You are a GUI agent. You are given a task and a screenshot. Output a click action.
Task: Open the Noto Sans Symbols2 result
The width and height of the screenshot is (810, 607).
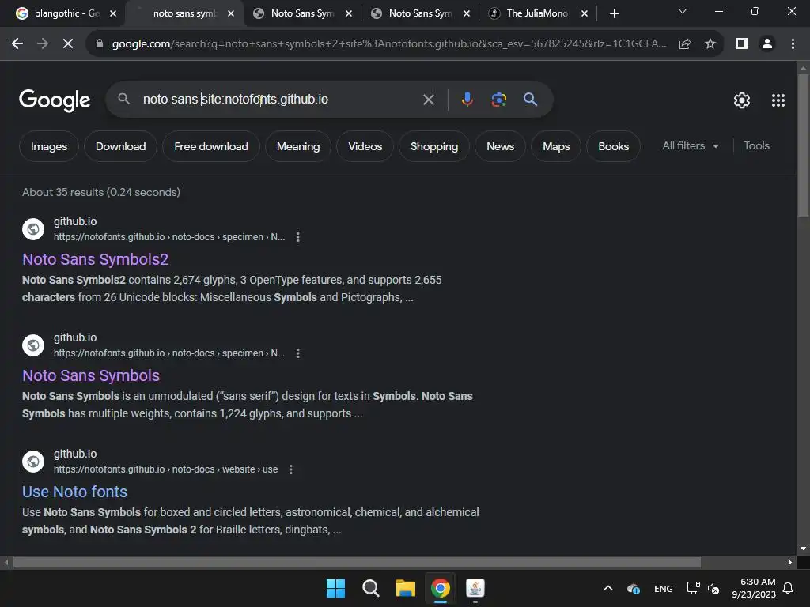(x=95, y=259)
